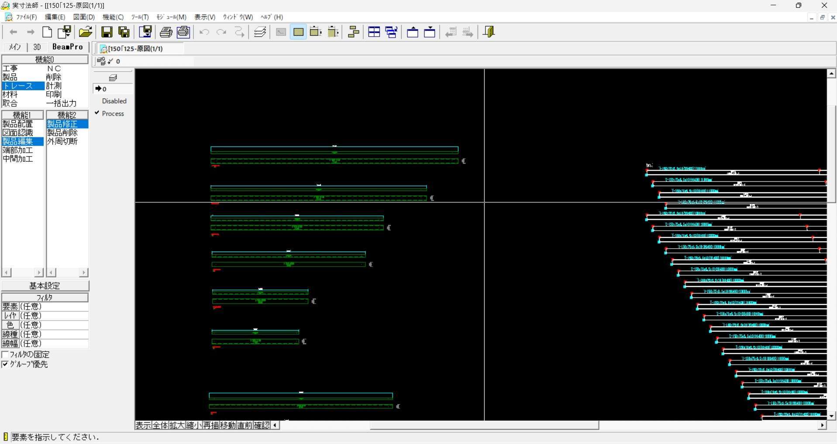This screenshot has width=837, height=444.
Task: Click the exit door icon in toolbar
Action: point(489,32)
